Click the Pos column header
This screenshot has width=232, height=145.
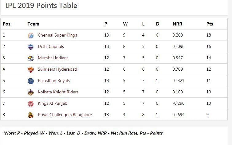point(6,24)
